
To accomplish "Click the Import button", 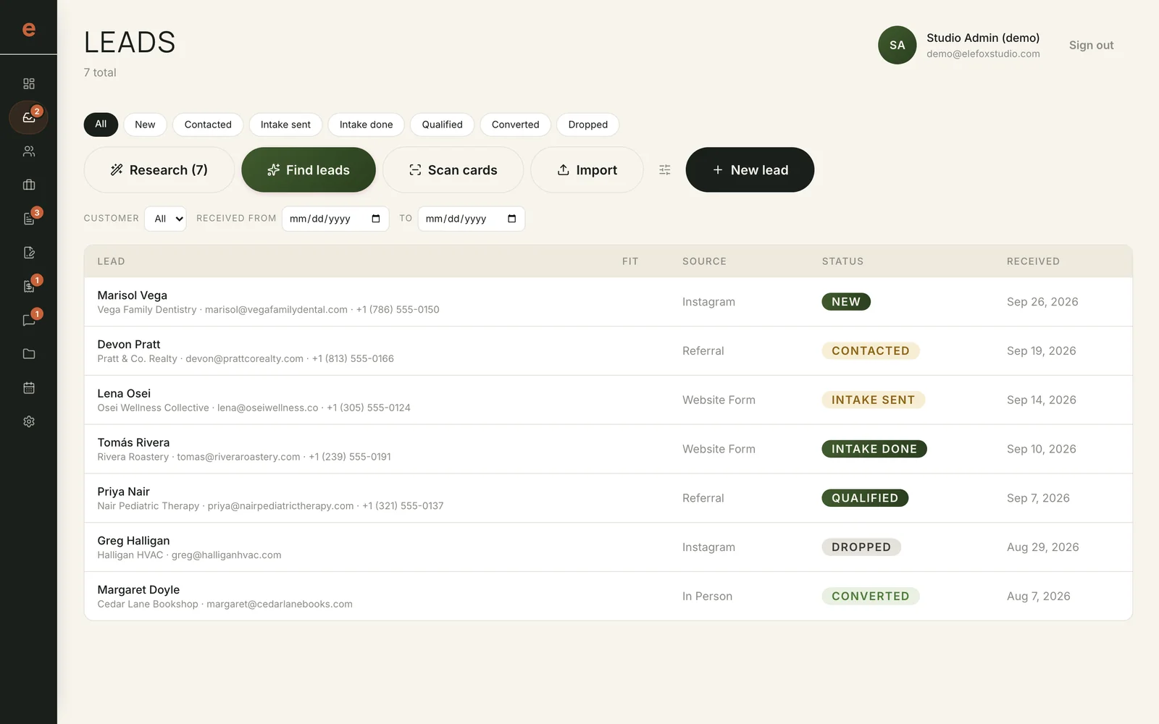I will pos(587,170).
